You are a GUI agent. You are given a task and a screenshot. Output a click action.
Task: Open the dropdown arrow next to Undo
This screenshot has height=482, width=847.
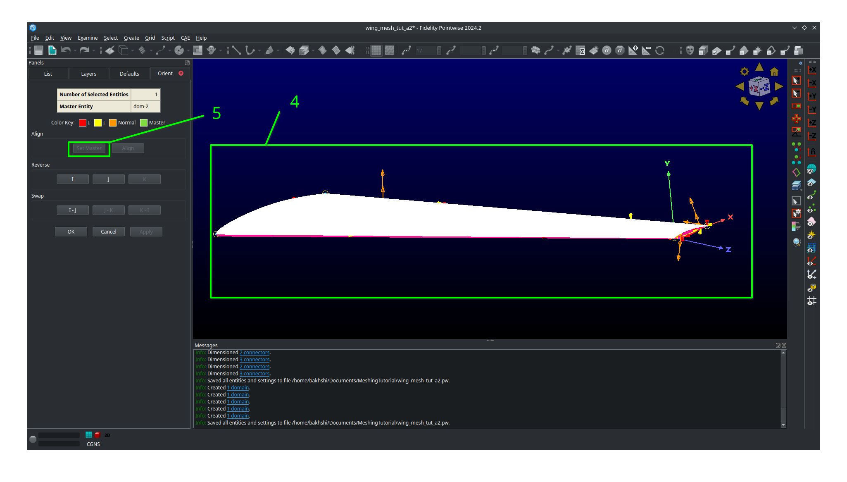[x=76, y=50]
